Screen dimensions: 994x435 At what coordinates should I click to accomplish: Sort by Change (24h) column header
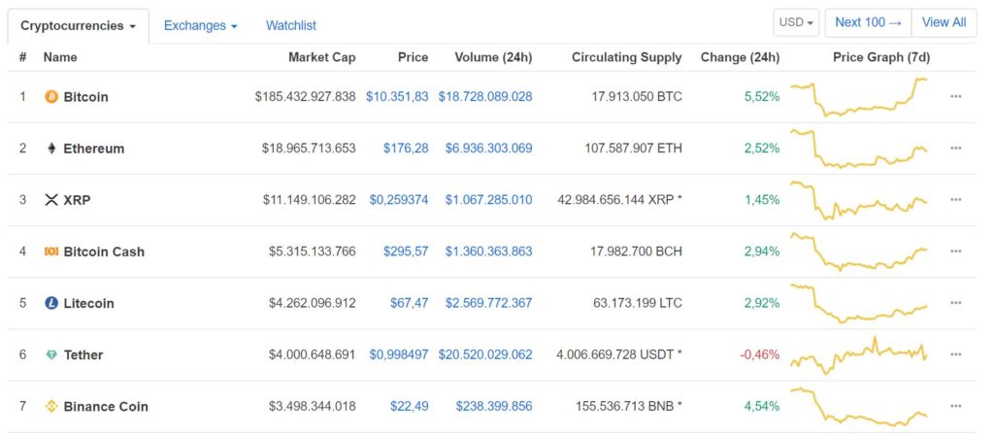pos(740,57)
